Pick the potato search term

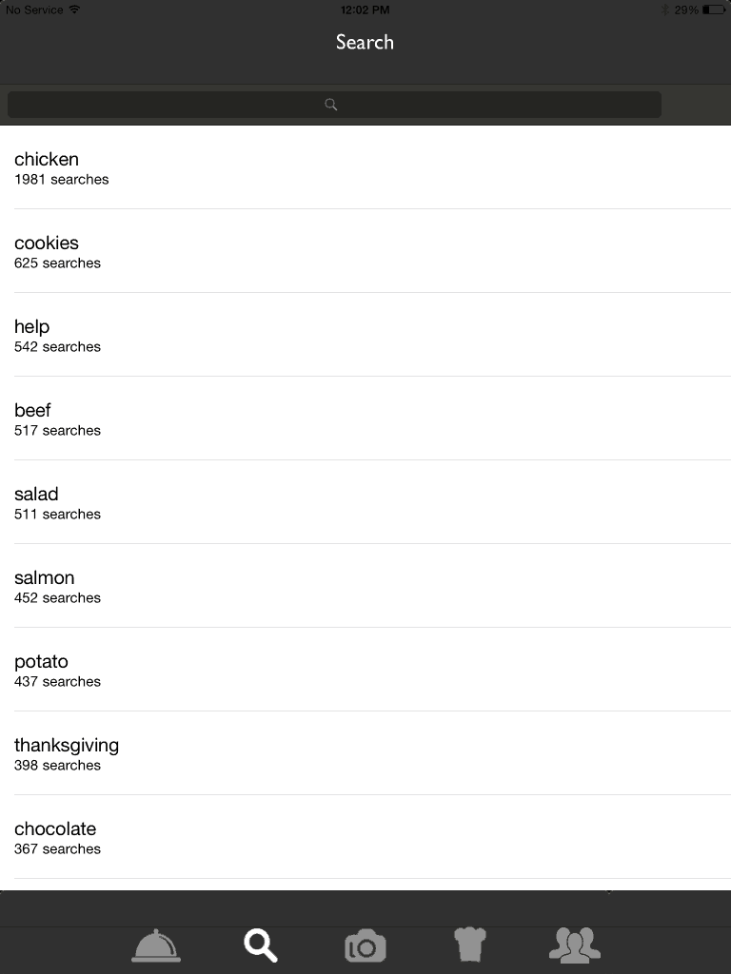point(365,670)
